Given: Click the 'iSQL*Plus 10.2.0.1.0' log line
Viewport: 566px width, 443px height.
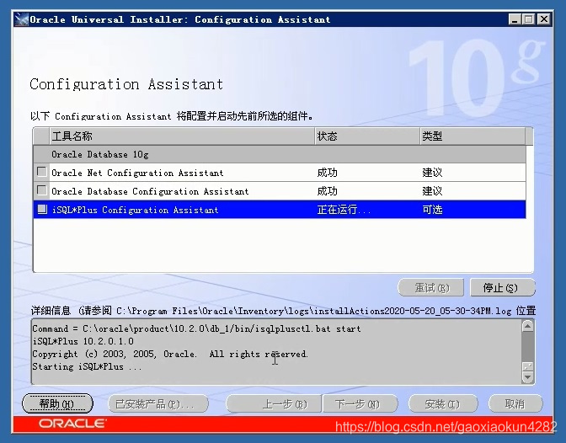Looking at the screenshot, I should (x=83, y=341).
